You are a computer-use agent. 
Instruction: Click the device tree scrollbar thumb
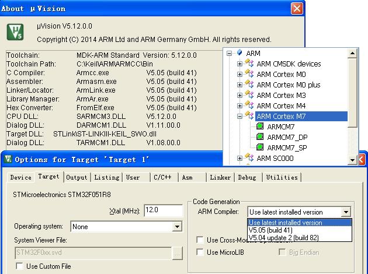click(x=352, y=93)
